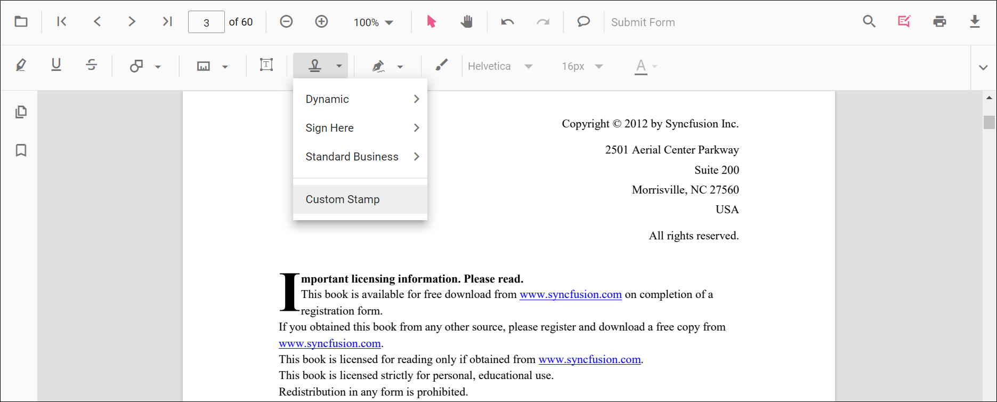This screenshot has width=997, height=402.
Task: Expand the Helvetica font family dropdown
Action: click(500, 66)
